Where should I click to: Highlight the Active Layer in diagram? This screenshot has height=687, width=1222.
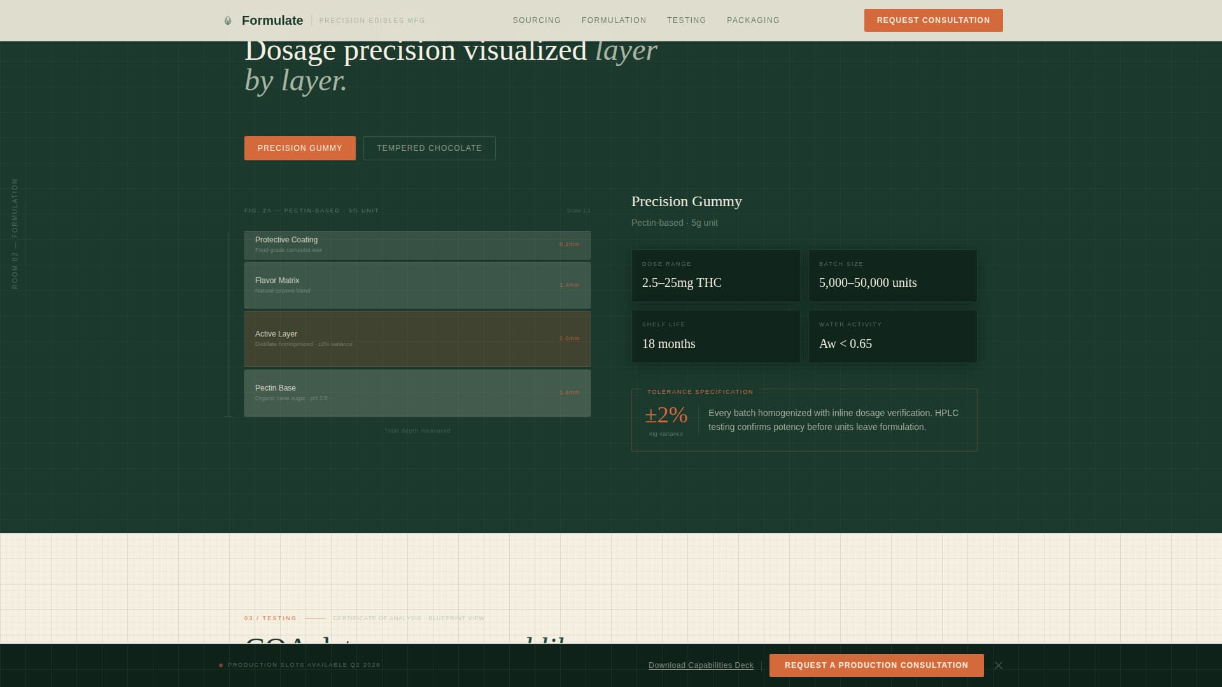coord(417,339)
